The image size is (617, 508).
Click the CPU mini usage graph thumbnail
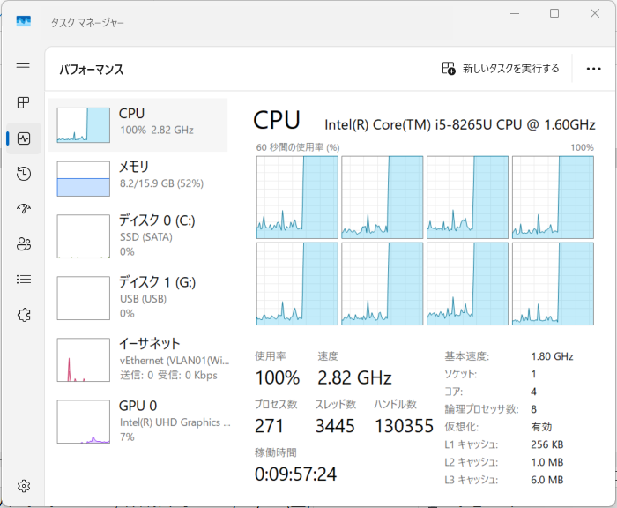point(84,125)
